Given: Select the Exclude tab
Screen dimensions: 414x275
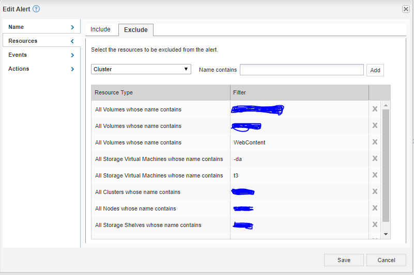Looking at the screenshot, I should pos(135,30).
